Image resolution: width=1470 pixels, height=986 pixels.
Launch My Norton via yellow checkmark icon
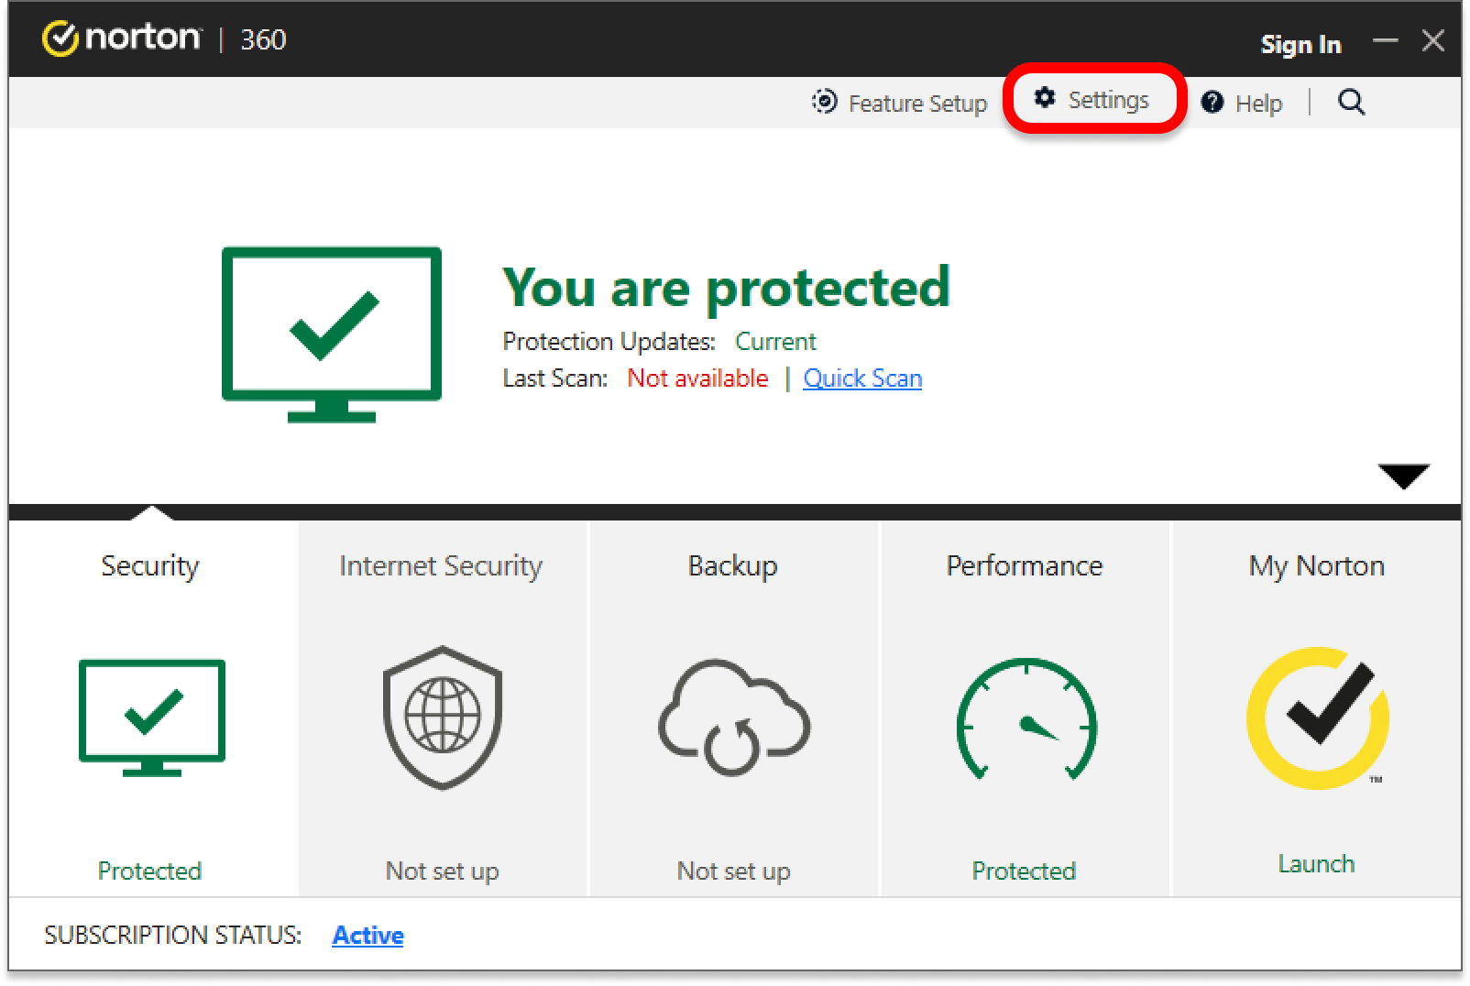tap(1317, 718)
